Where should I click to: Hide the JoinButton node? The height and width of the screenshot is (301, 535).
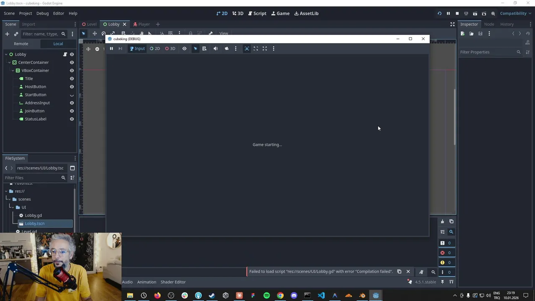(x=71, y=111)
